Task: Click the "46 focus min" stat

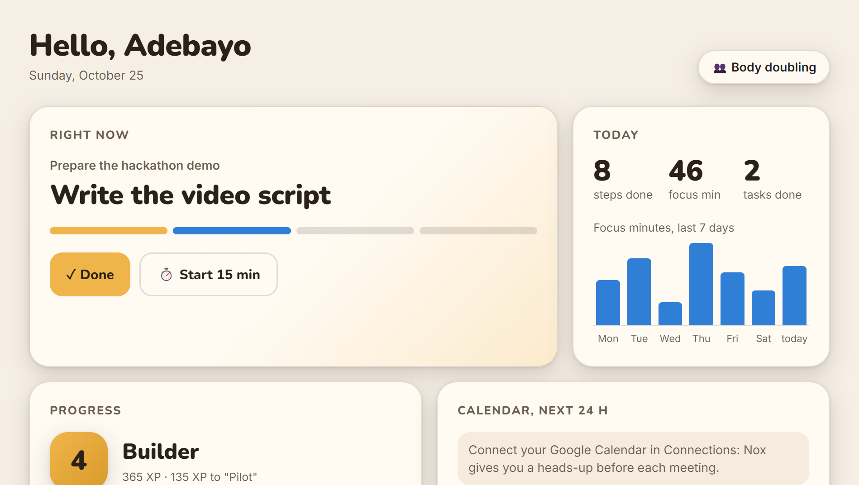Action: (694, 179)
